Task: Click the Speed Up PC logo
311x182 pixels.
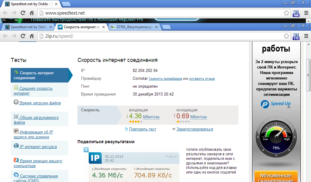Action: [276, 104]
